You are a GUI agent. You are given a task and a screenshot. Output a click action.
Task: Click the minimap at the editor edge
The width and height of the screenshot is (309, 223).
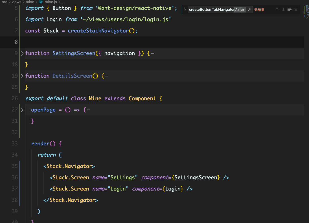click(307, 12)
